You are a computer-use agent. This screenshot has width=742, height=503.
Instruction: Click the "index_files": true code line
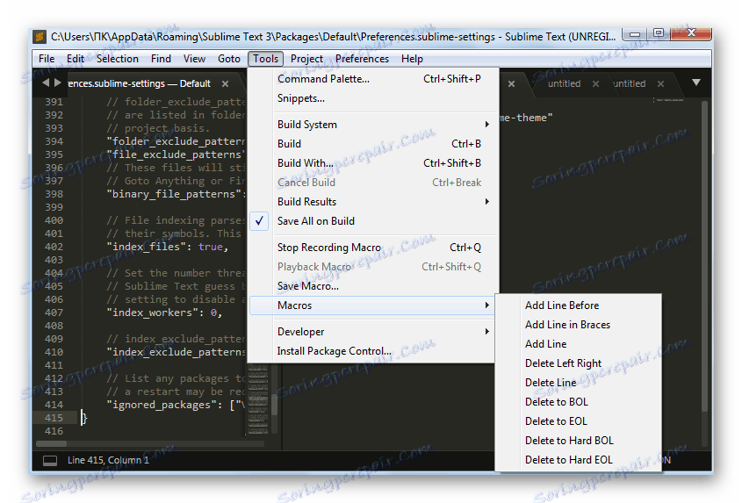coord(168,247)
